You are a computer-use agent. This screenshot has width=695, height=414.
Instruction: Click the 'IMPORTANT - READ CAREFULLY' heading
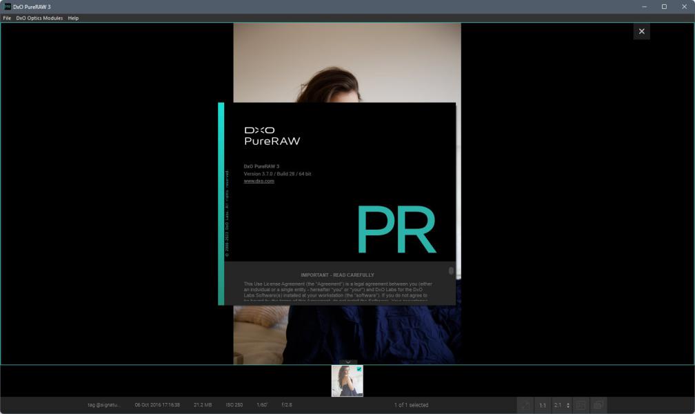coord(337,275)
